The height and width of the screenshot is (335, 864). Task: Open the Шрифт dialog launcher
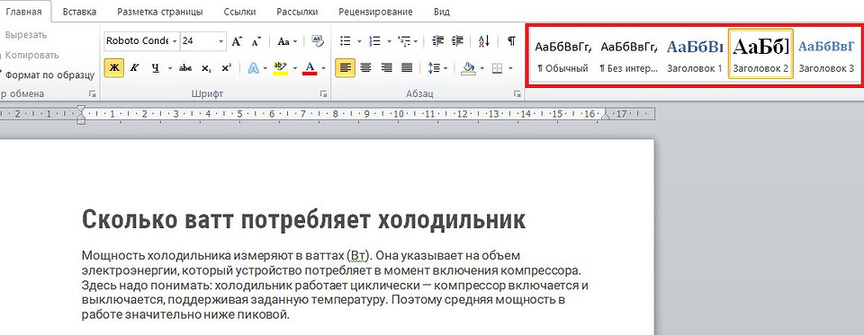323,94
